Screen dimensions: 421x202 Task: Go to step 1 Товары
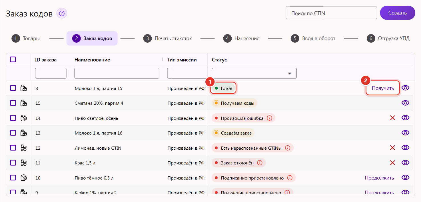click(x=26, y=38)
